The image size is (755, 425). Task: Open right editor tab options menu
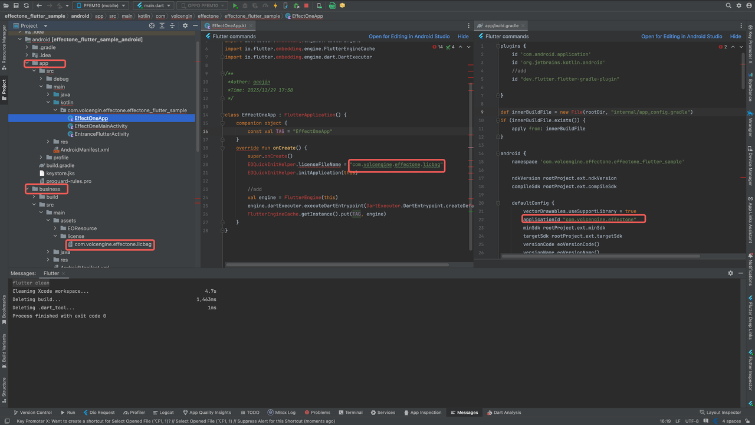[741, 25]
